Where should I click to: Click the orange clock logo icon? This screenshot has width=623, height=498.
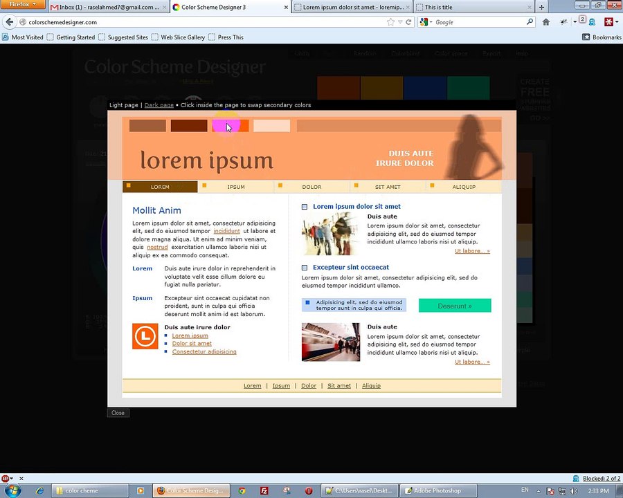(x=145, y=336)
